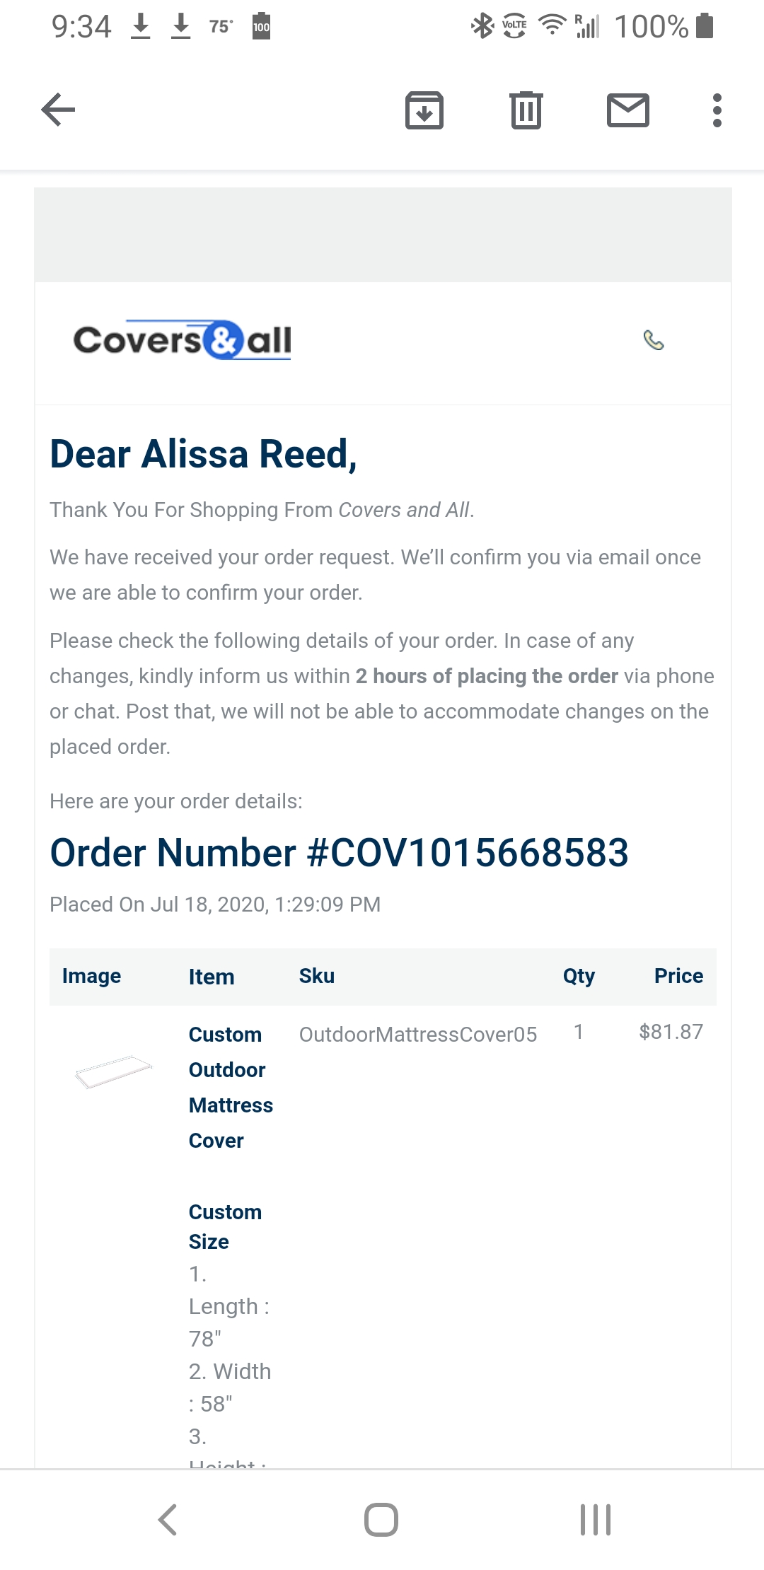Screen dimensions: 764x1570
Task: Tap the OutdoorMattressCover05 SKU text
Action: tap(417, 1035)
